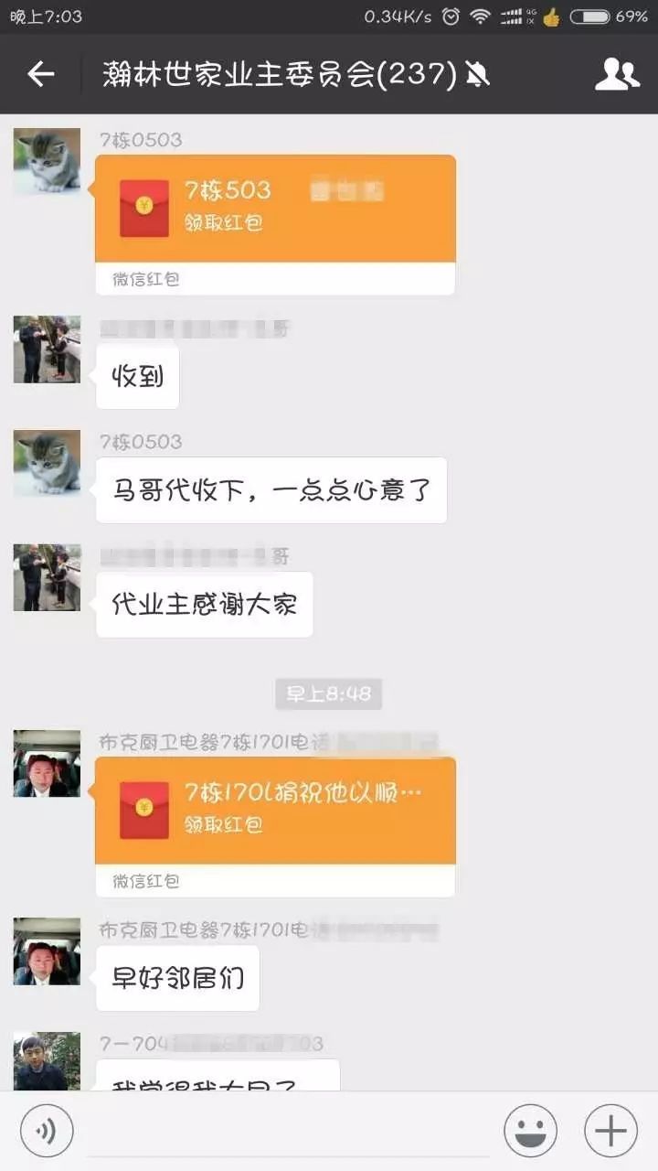The image size is (658, 1171).
Task: Tap kitten avatar beside 马哥代收下 message
Action: pyautogui.click(x=47, y=463)
